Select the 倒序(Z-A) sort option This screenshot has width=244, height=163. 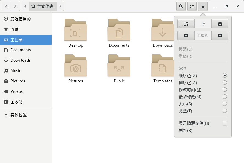225,82
